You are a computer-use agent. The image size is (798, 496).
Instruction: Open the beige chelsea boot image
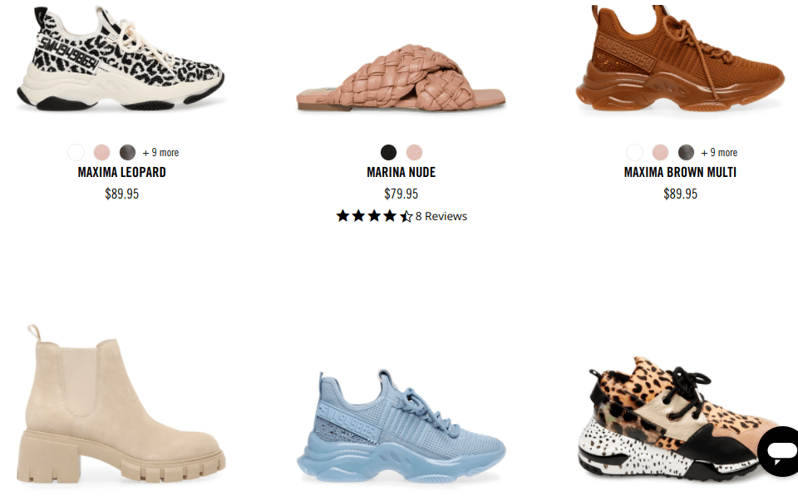(121, 404)
